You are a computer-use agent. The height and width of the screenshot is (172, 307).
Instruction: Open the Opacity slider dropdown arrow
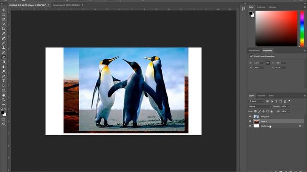(x=289, y=106)
